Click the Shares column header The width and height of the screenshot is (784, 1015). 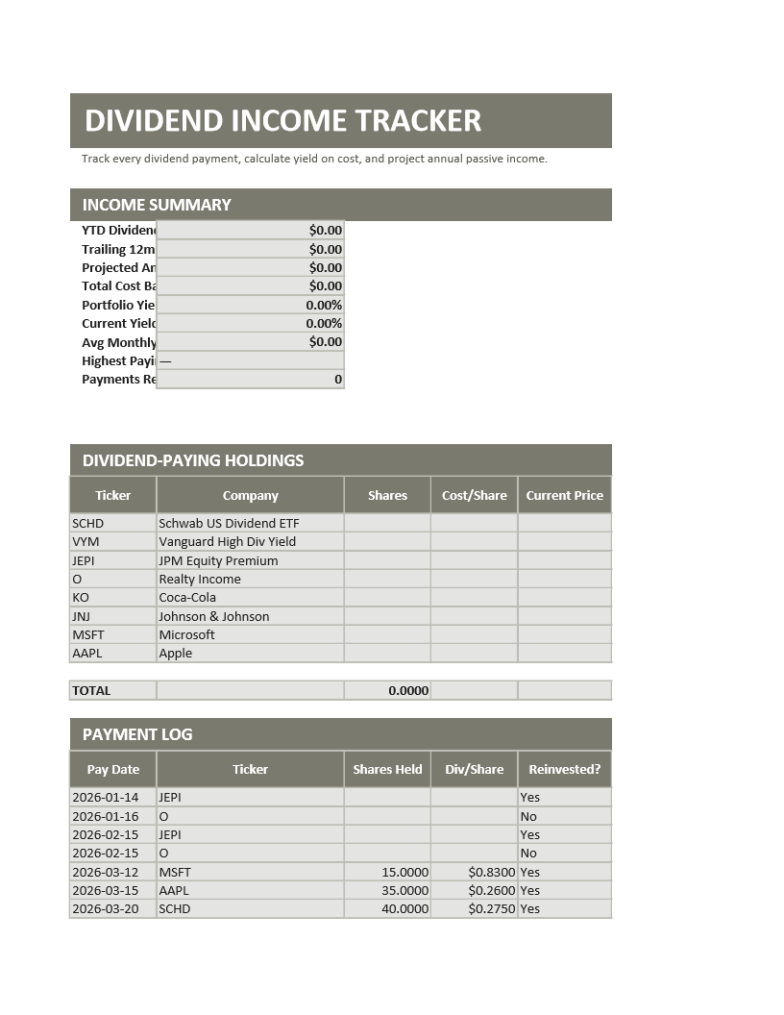pos(387,495)
